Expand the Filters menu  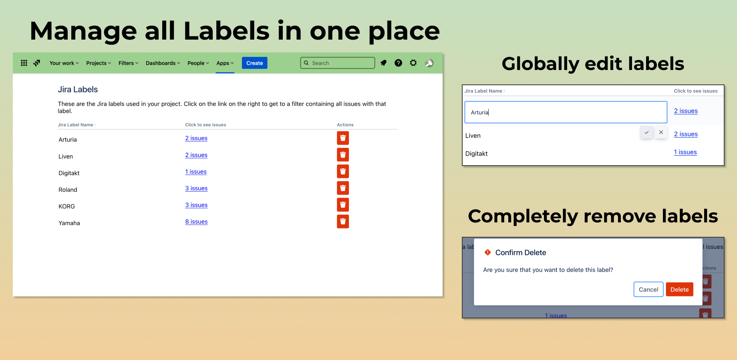click(128, 63)
